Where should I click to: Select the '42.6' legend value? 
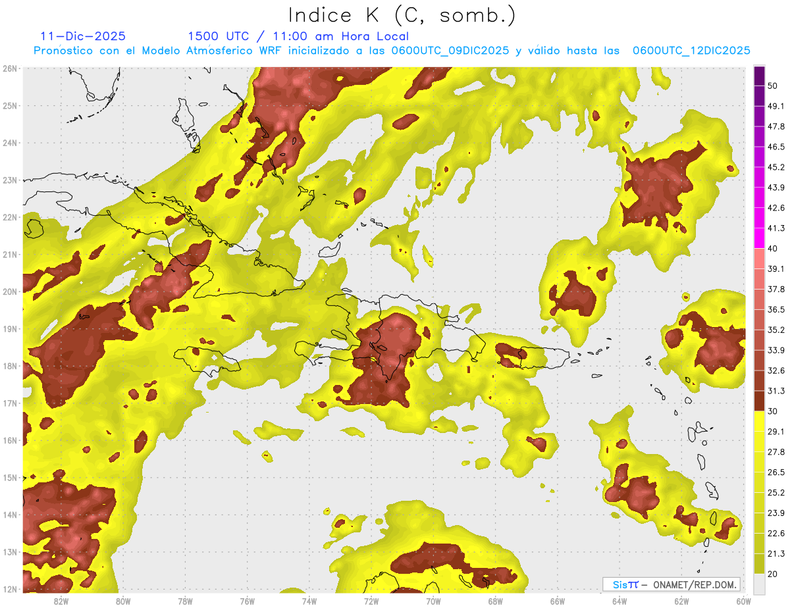776,208
